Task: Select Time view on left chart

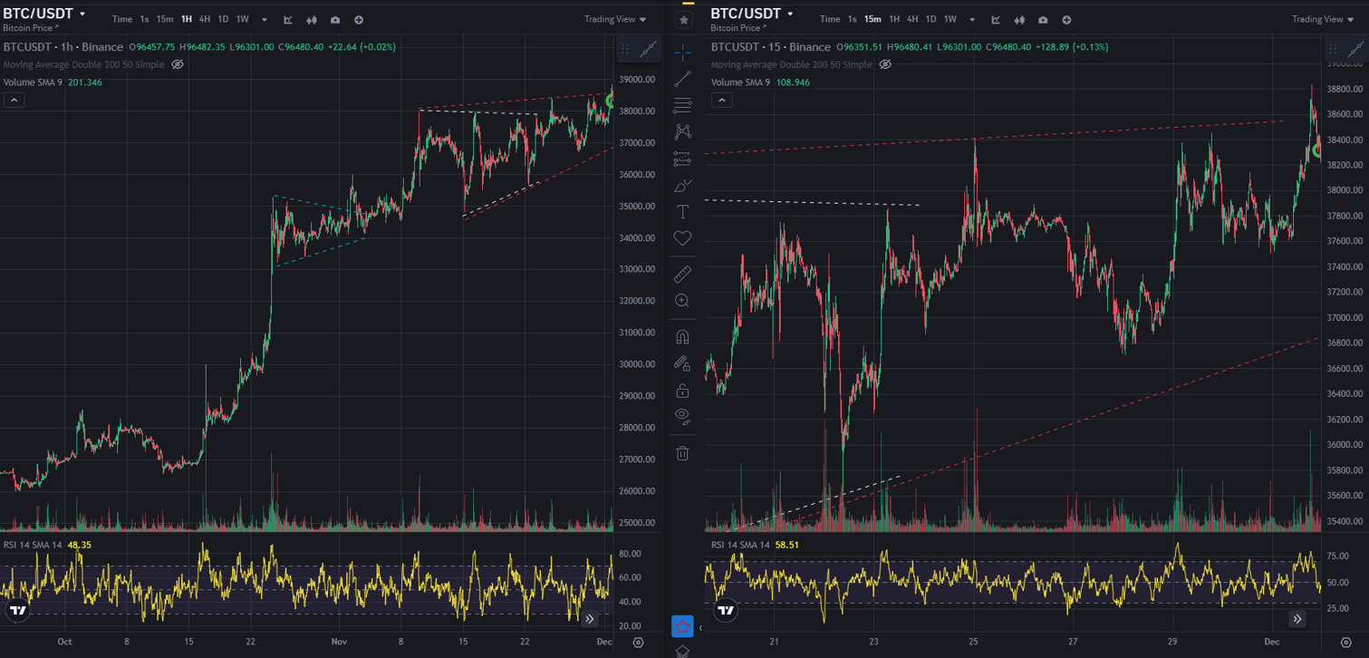Action: [122, 19]
